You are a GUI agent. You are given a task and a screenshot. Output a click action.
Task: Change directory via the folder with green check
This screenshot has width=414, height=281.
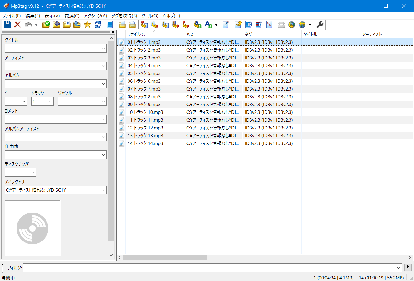pos(46,25)
